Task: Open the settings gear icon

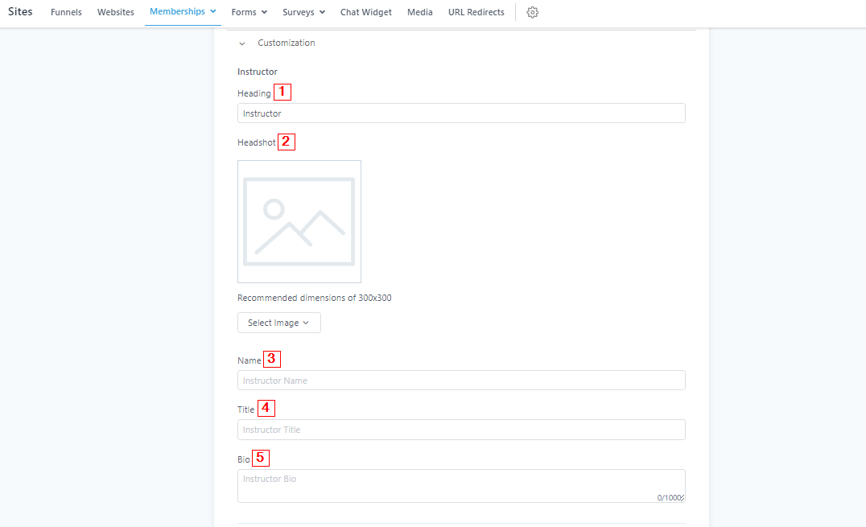Action: pyautogui.click(x=532, y=13)
